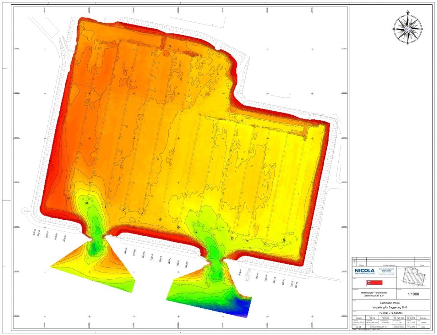This screenshot has width=437, height=335.
Task: Click the deep blue depth area
Action: 243,307
